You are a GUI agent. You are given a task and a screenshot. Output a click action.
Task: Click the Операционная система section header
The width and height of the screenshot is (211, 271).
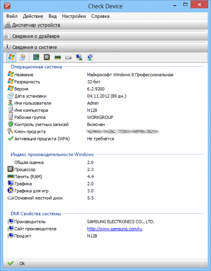click(x=36, y=67)
